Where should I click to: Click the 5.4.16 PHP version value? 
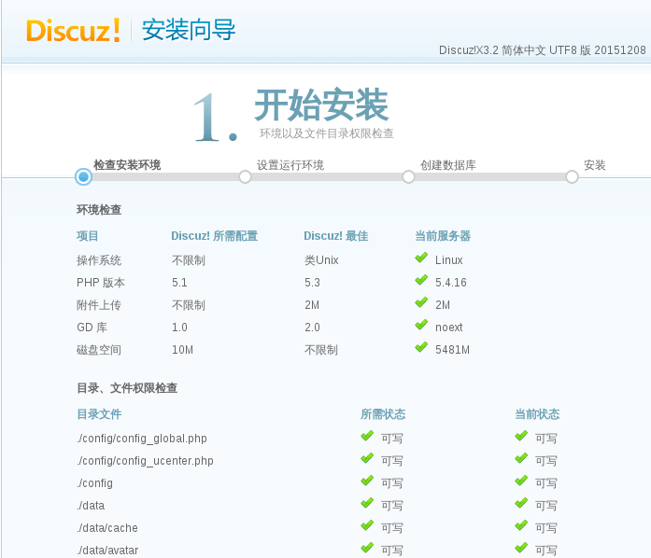(x=451, y=283)
